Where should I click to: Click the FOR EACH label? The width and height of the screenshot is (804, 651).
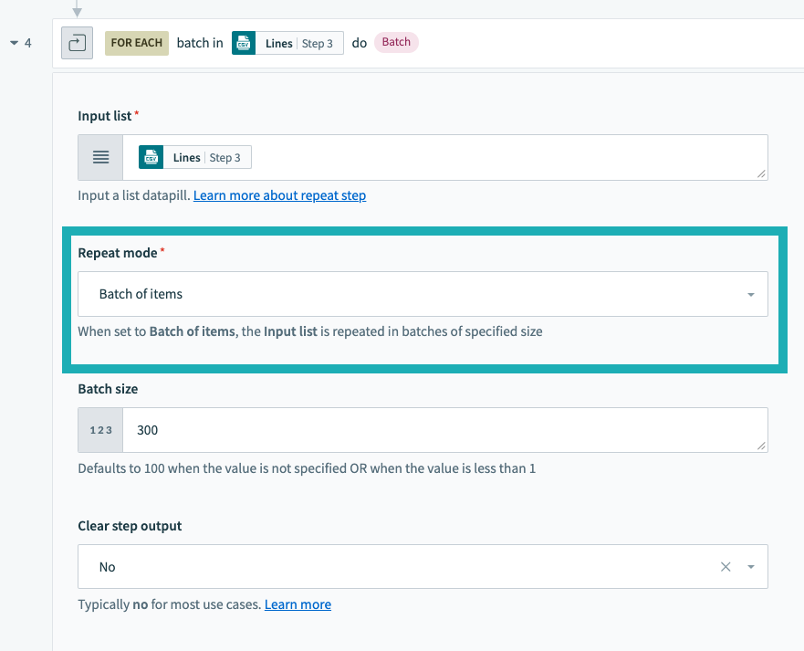click(x=136, y=43)
